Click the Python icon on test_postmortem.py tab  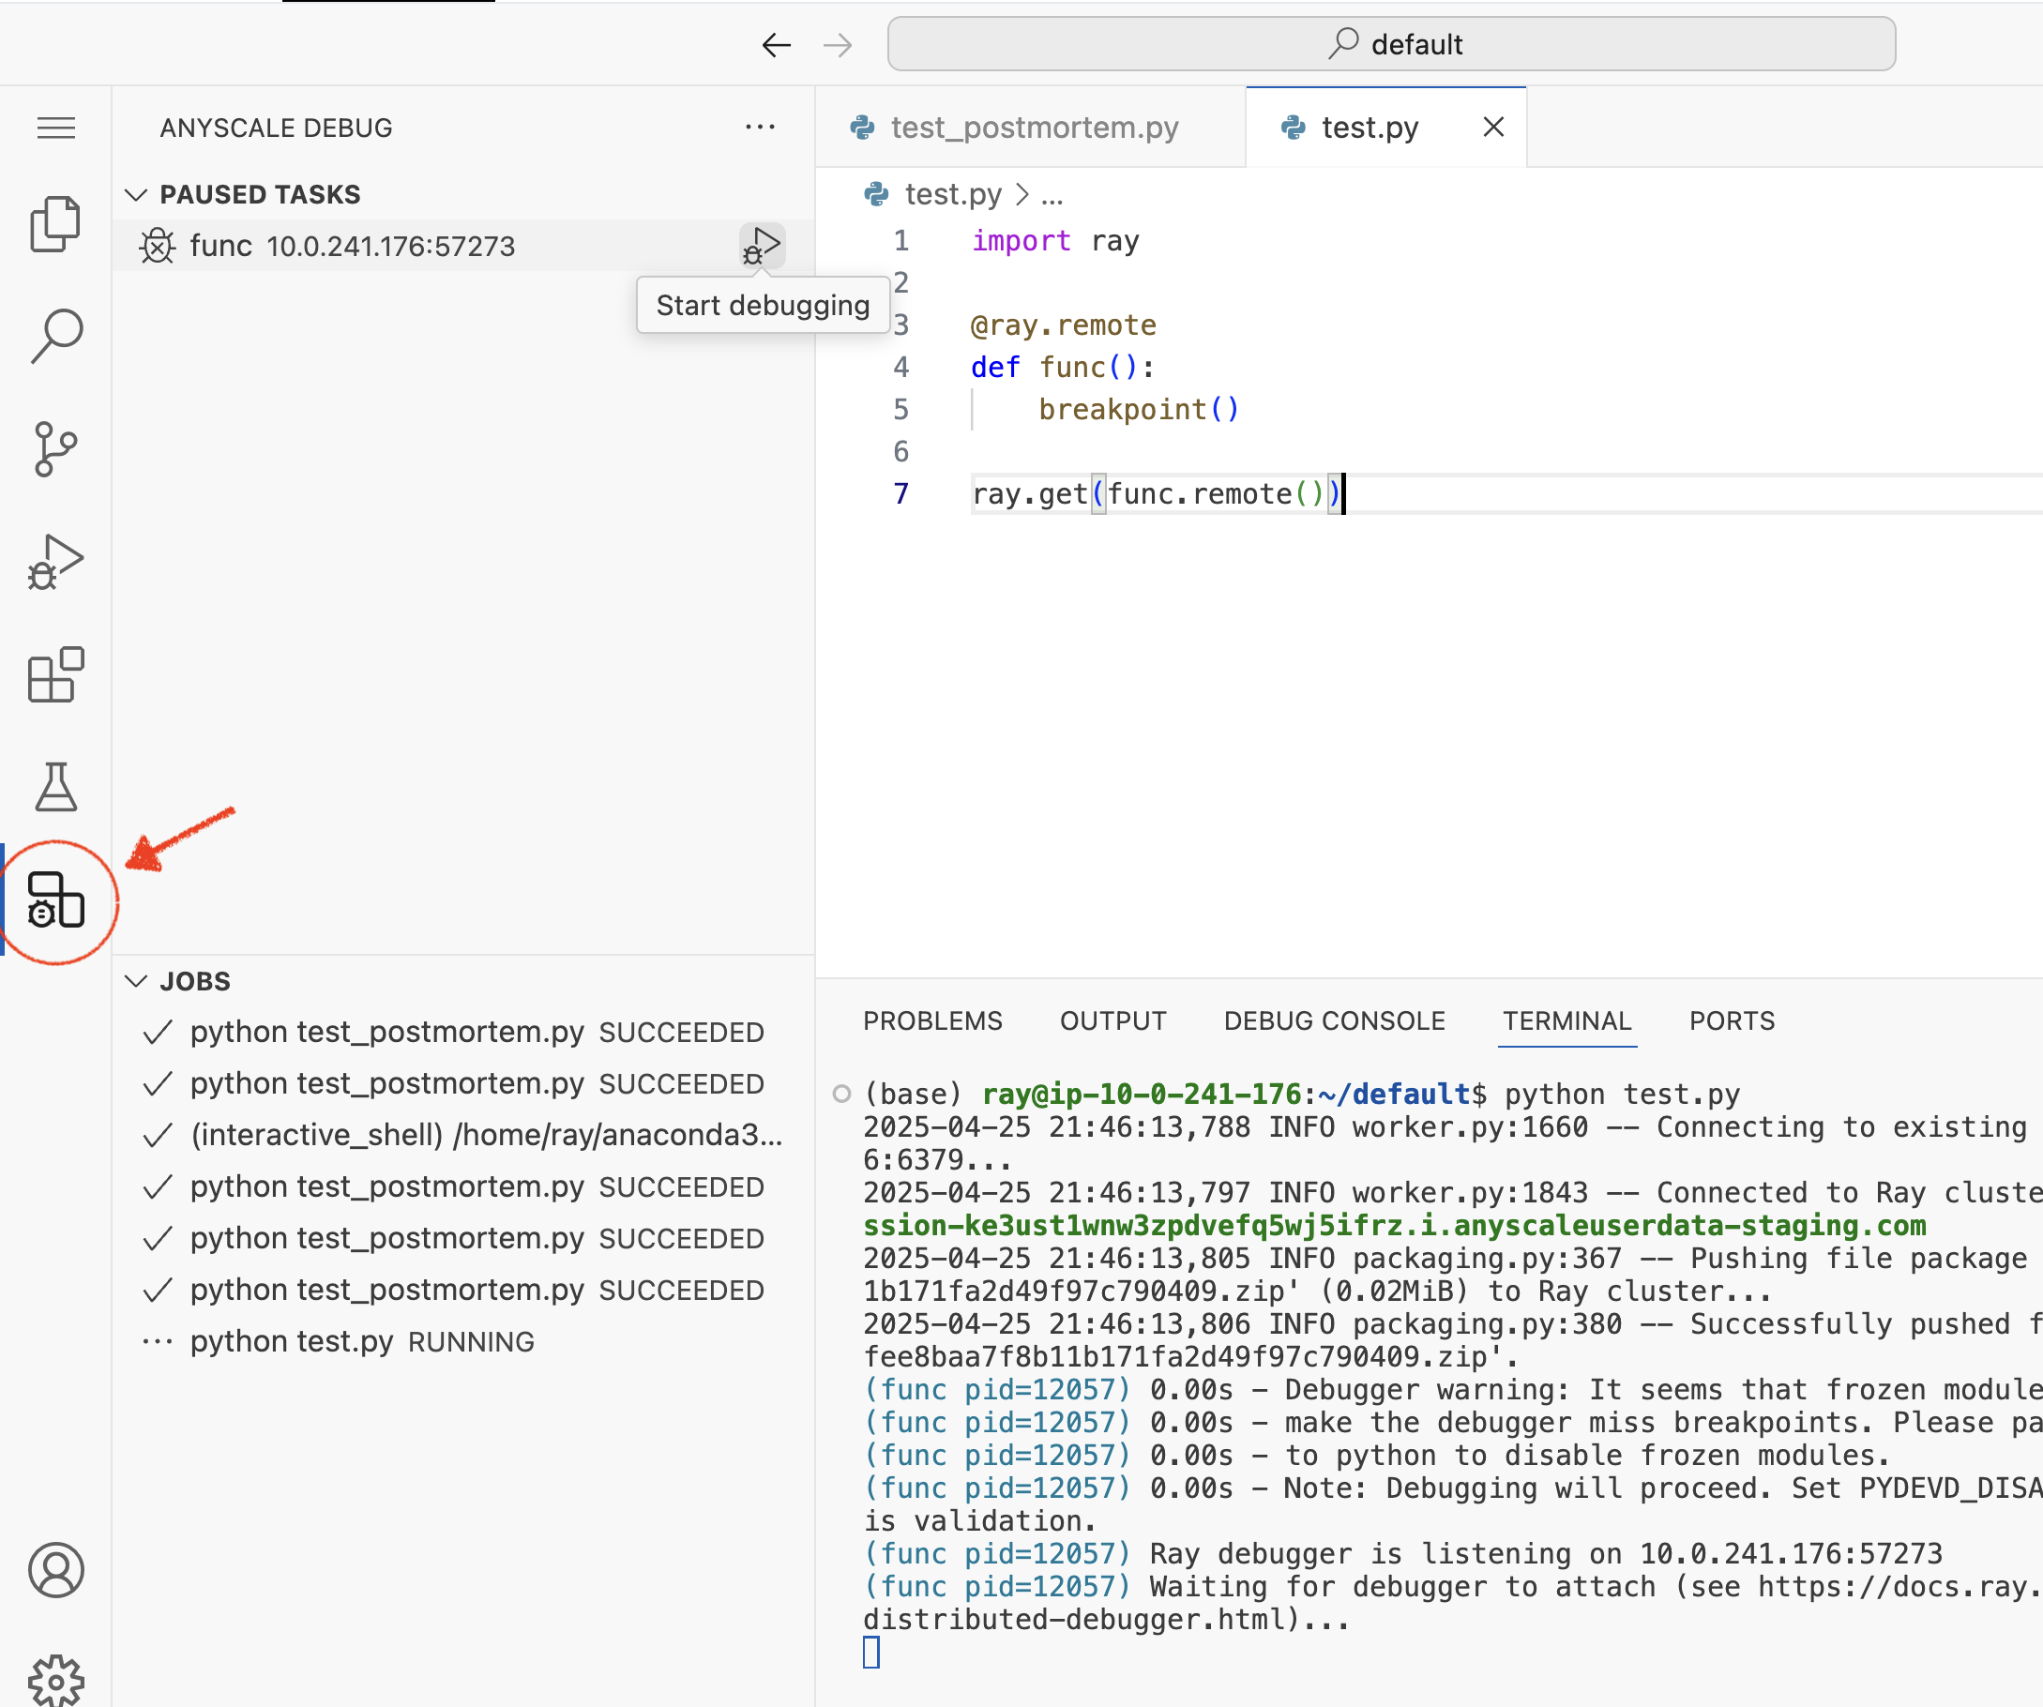click(862, 128)
